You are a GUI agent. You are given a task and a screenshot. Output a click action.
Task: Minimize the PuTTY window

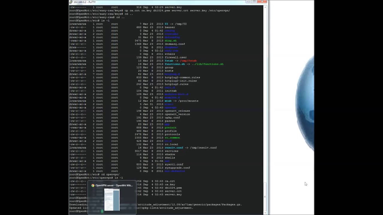[249, 1]
